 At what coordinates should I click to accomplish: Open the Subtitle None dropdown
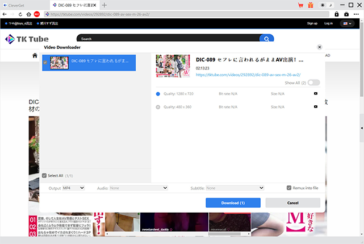(x=235, y=188)
